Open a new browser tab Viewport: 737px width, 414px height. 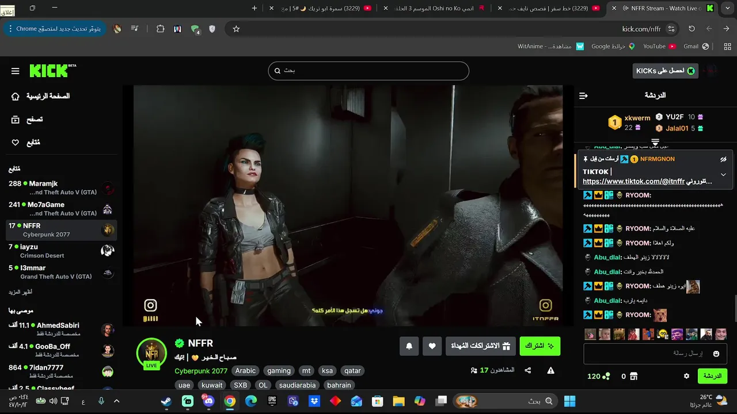click(x=254, y=8)
